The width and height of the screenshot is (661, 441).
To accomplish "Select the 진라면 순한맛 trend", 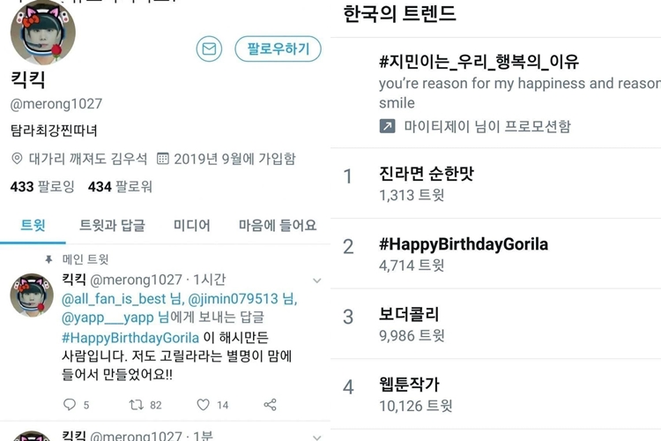I will [426, 174].
